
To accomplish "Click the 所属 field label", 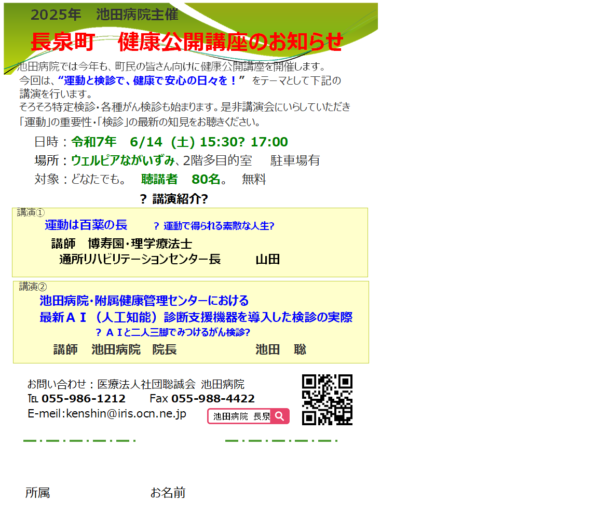I will coord(38,493).
